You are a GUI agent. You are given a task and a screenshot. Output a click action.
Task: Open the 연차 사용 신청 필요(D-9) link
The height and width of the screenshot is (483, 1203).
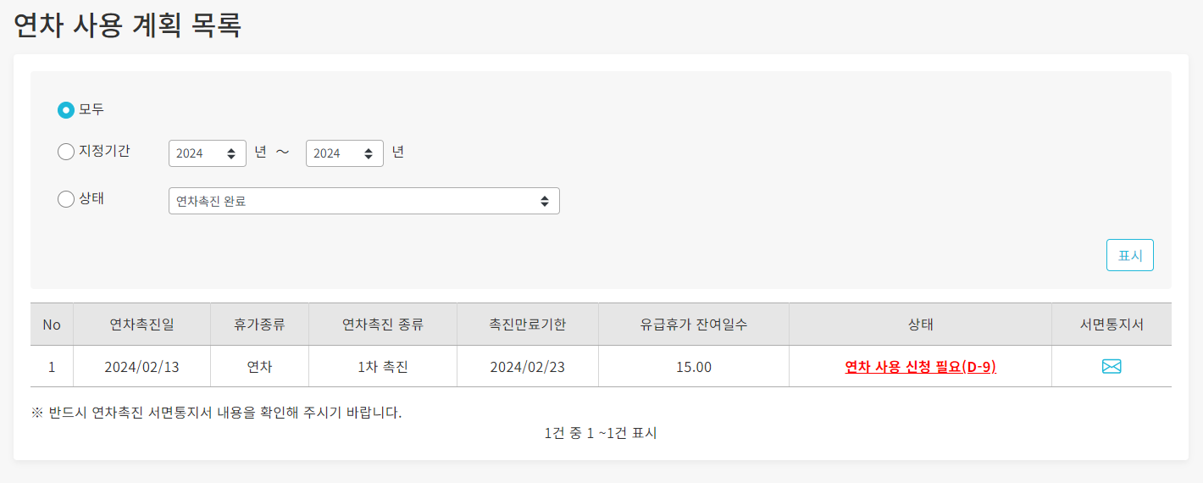click(920, 367)
